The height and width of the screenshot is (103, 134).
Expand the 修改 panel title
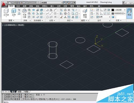coord(70,21)
